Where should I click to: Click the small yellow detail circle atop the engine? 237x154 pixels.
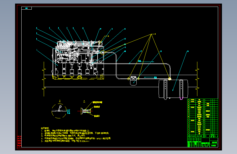(100, 43)
